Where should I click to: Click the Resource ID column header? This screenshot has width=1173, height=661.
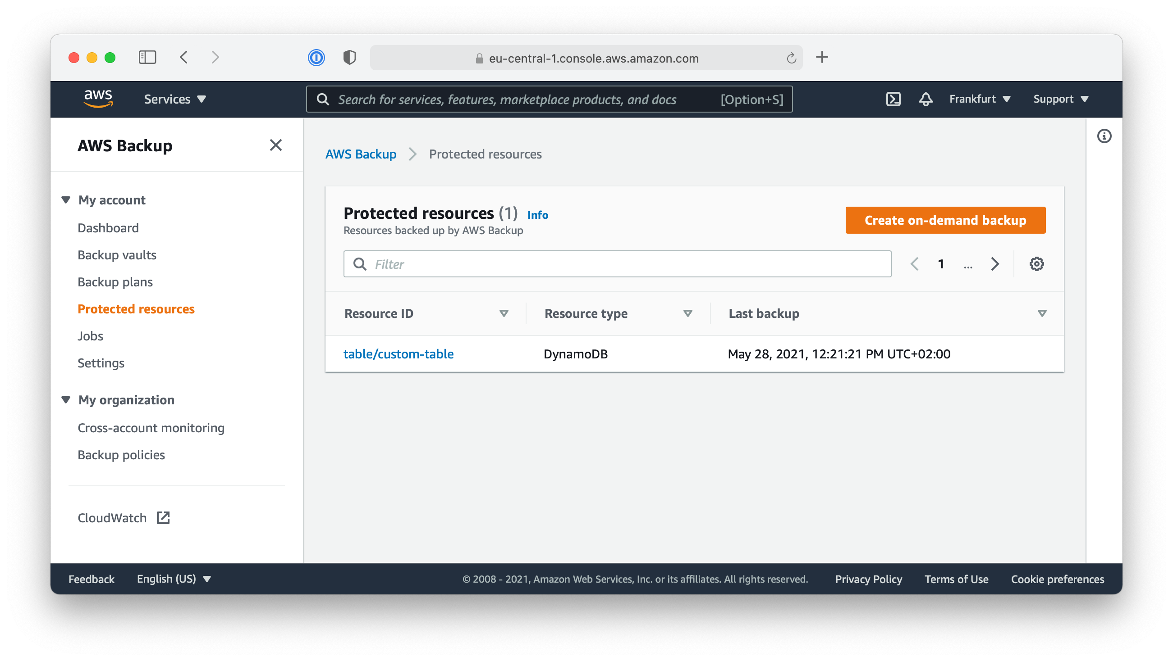click(x=378, y=313)
